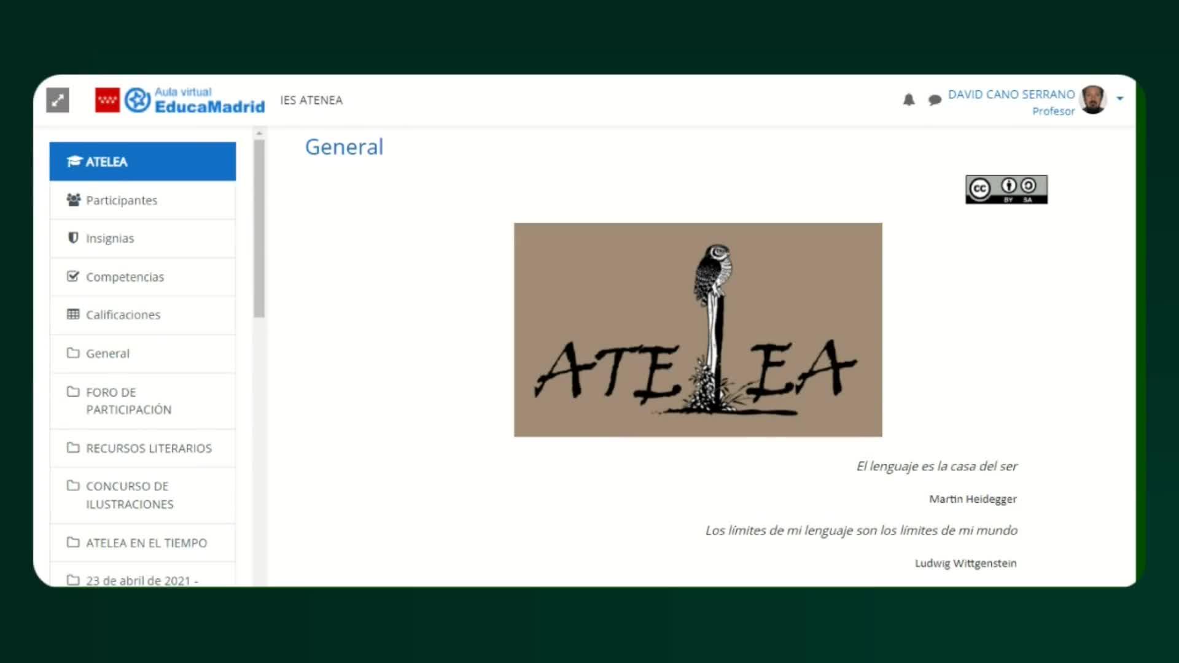Viewport: 1179px width, 663px height.
Task: Click the Participantes group icon
Action: pyautogui.click(x=73, y=200)
